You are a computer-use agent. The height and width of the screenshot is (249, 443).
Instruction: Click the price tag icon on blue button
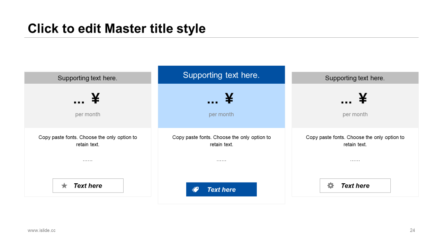tap(196, 190)
